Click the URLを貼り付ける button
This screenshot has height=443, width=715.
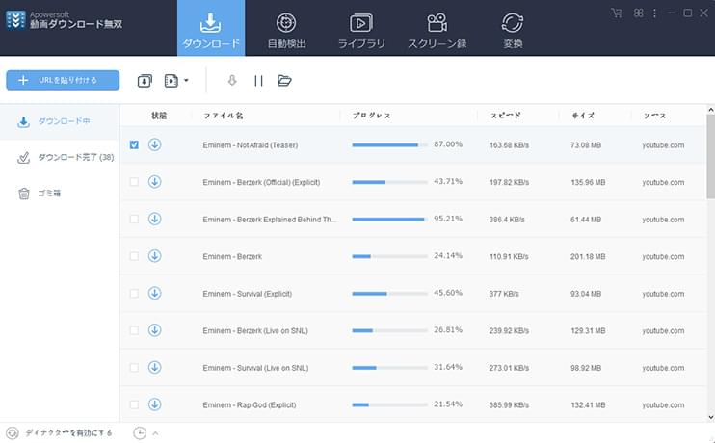coord(63,80)
